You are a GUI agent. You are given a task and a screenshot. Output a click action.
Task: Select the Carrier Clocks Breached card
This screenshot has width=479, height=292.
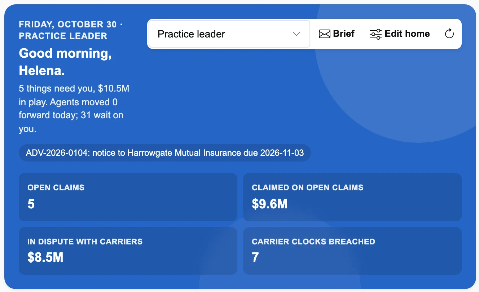(x=352, y=251)
